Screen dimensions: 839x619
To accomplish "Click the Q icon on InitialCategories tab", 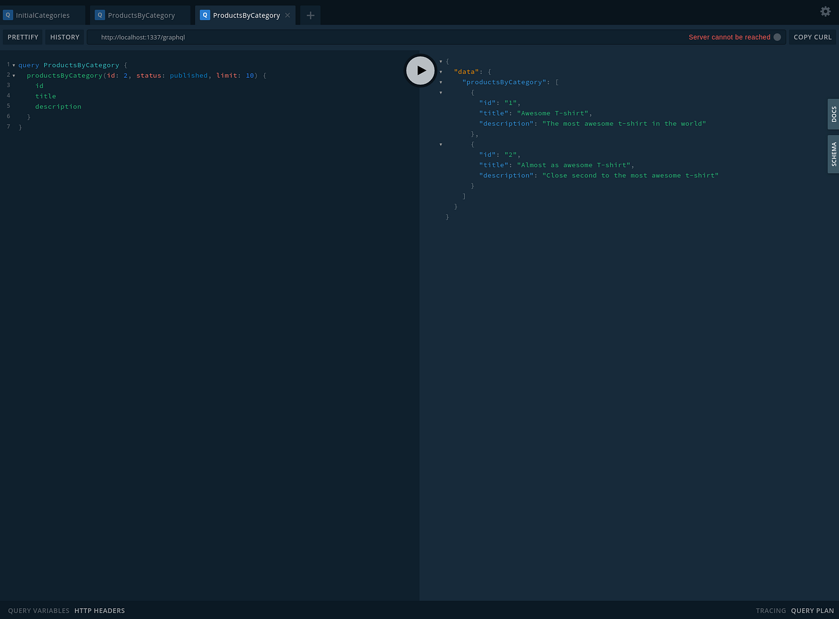I will (x=8, y=15).
